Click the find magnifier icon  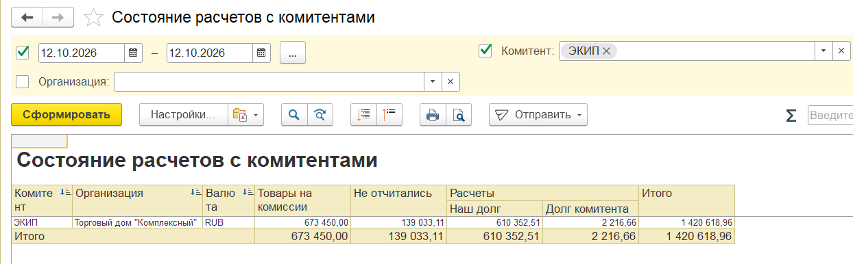294,115
